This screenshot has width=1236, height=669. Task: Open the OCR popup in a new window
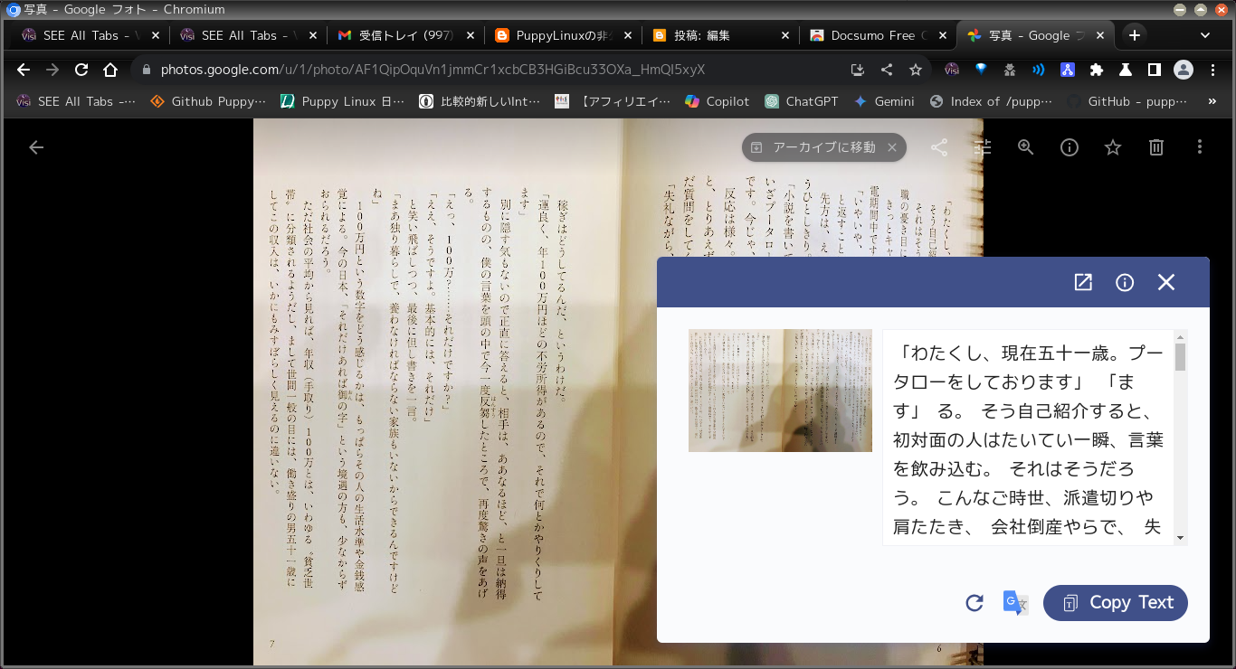1083,282
